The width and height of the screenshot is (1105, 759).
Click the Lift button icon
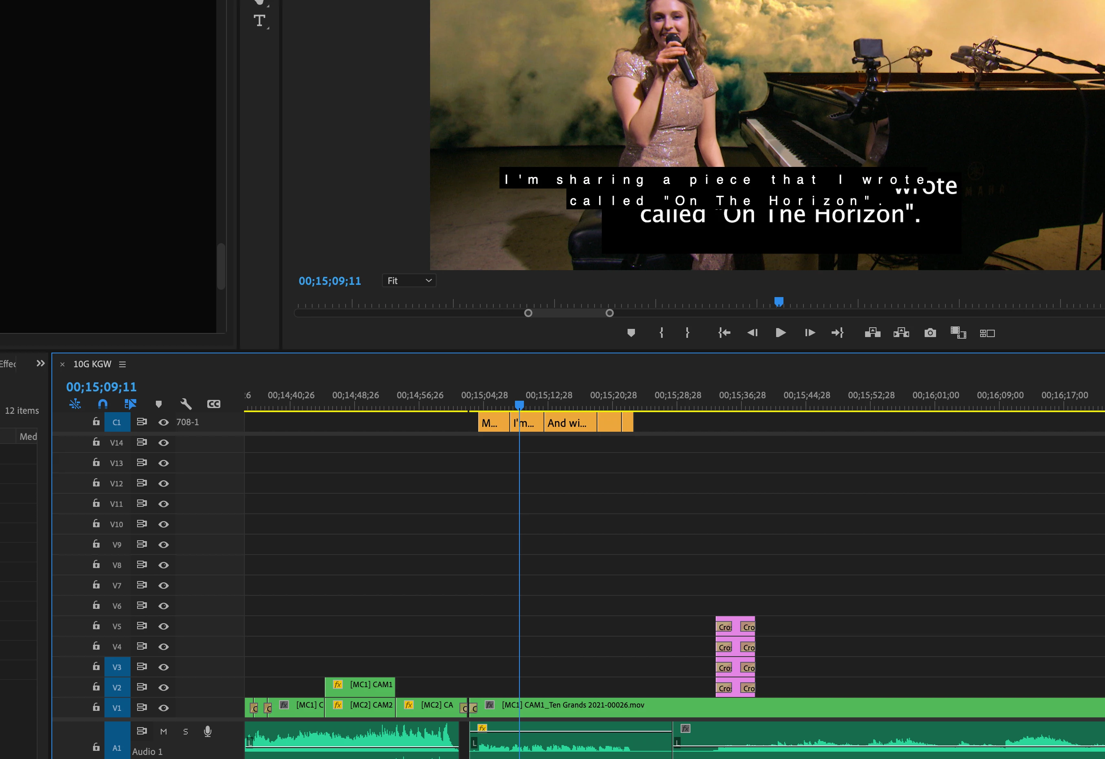coord(872,333)
